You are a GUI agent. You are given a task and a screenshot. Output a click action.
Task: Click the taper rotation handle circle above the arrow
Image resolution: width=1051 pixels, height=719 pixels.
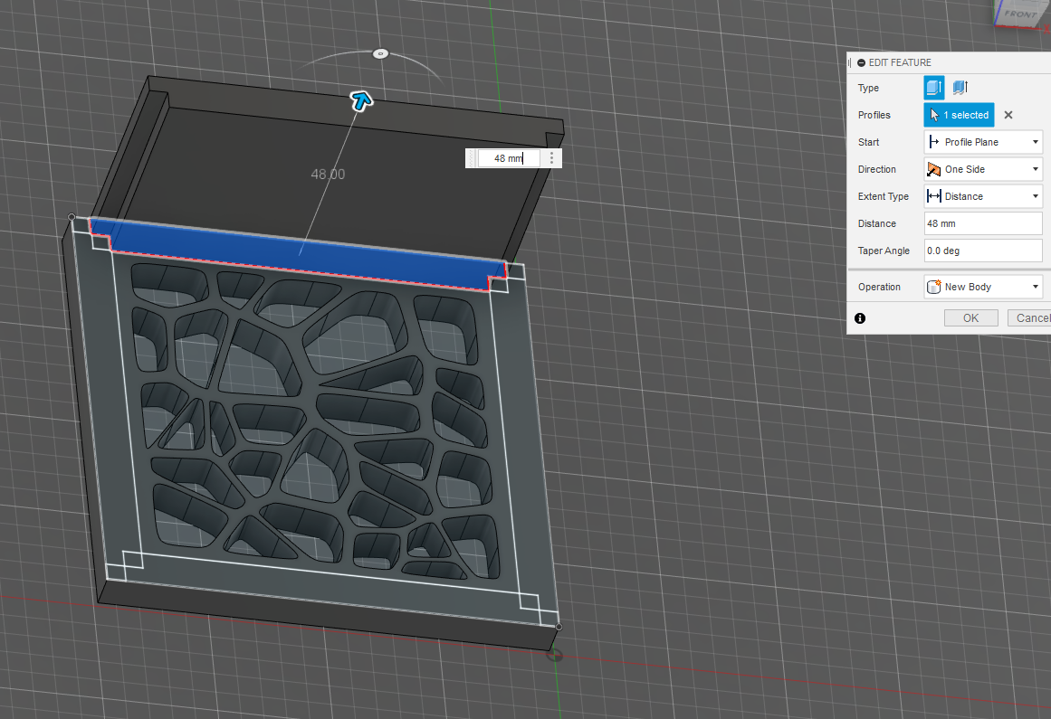[x=380, y=53]
